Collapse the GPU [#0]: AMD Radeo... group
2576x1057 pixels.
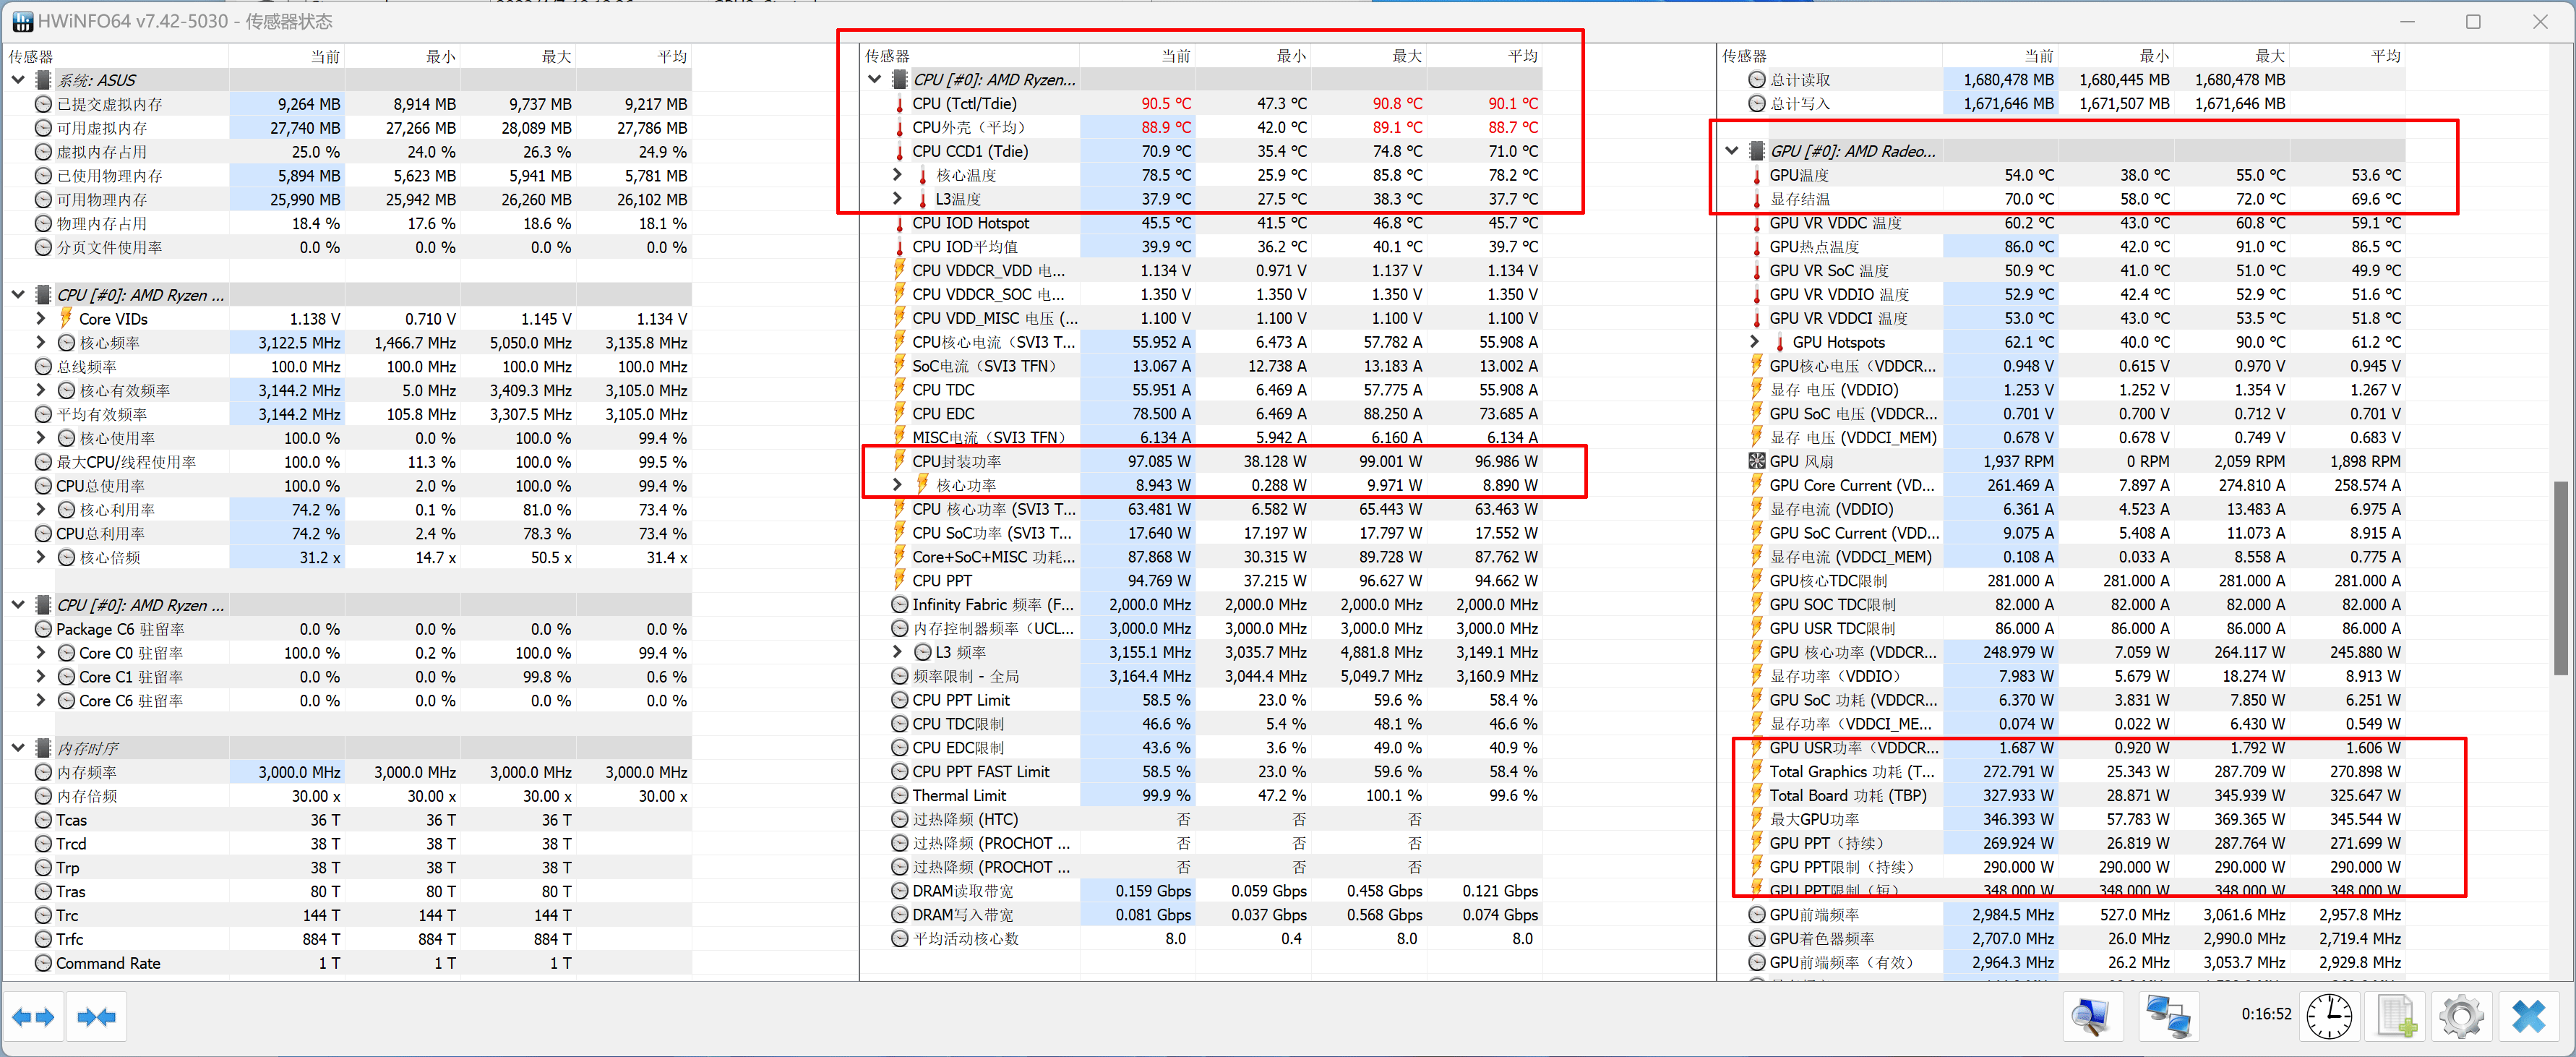(1732, 151)
